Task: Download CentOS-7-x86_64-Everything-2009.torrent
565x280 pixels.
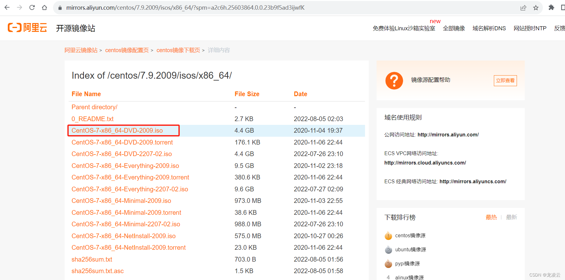Action: pos(130,177)
